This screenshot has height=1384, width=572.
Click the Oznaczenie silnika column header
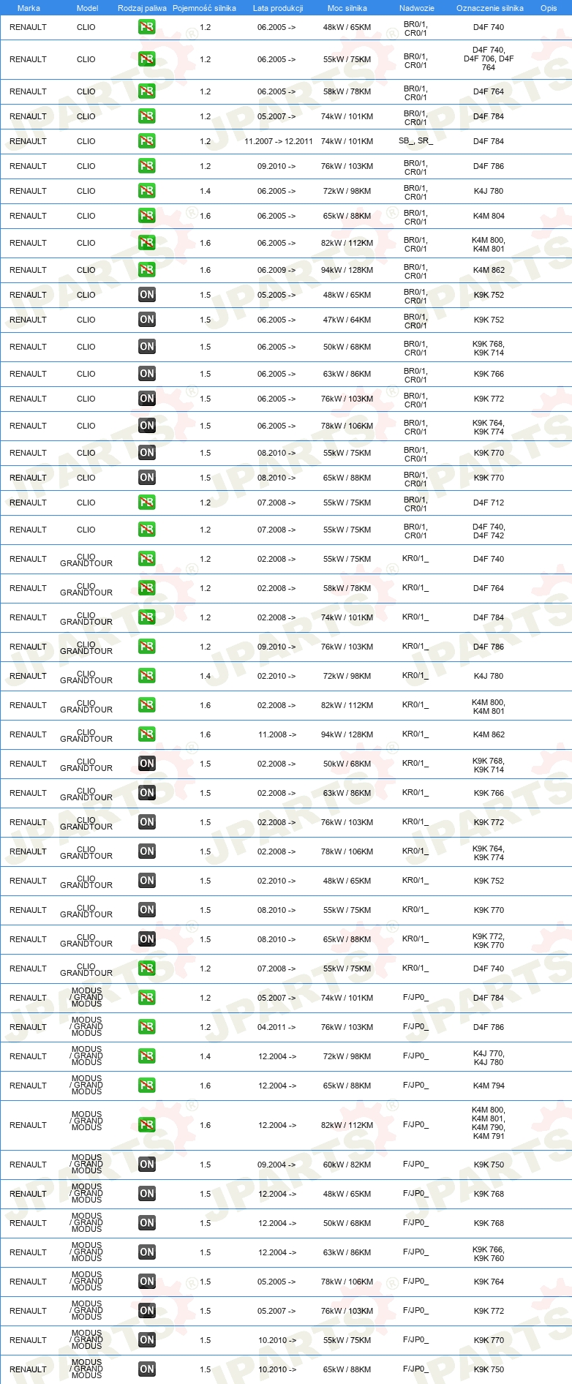[x=490, y=8]
